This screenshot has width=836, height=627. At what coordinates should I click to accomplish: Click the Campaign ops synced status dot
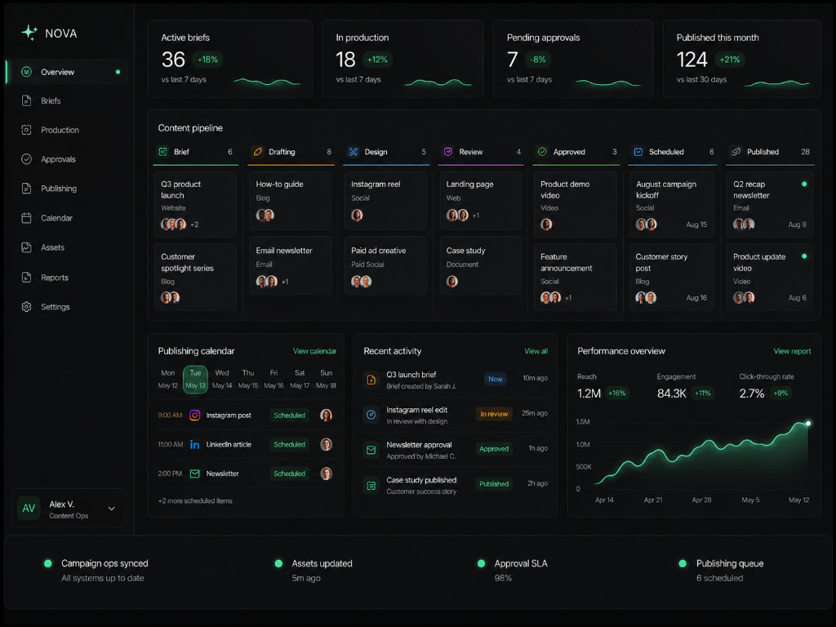pyautogui.click(x=48, y=563)
